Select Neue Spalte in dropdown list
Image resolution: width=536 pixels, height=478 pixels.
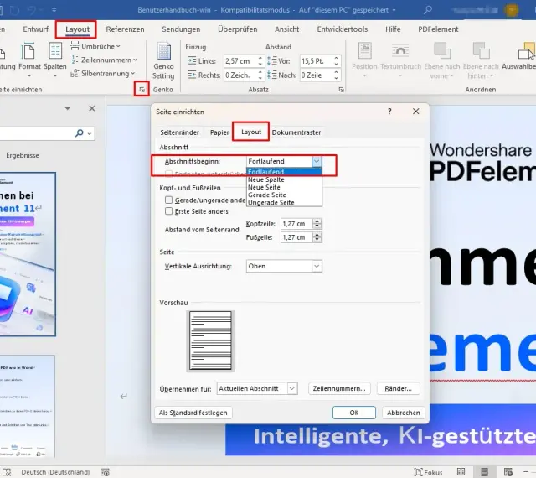[284, 179]
